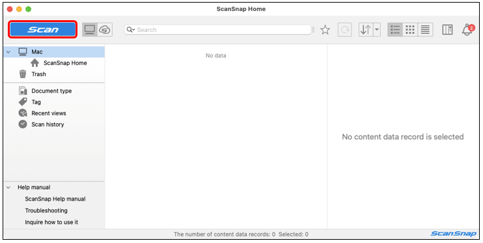Click the Scan history checkmark icon

pyautogui.click(x=23, y=124)
